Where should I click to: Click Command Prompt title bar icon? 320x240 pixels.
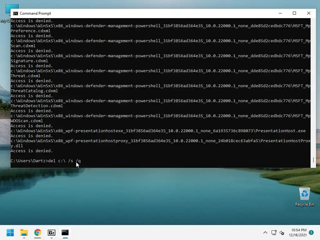click(x=16, y=13)
